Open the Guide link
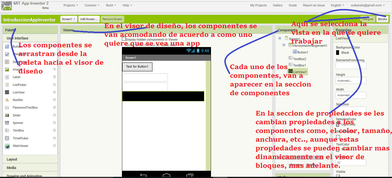 pyautogui.click(x=292, y=5)
